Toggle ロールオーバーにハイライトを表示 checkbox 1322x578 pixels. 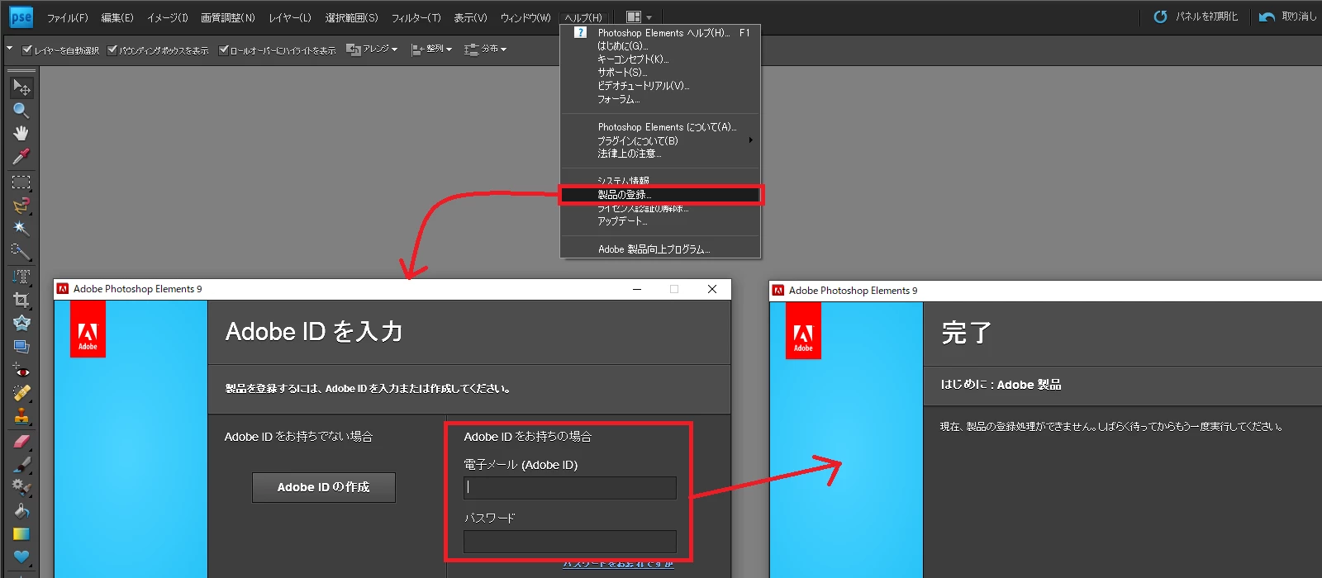(x=223, y=50)
